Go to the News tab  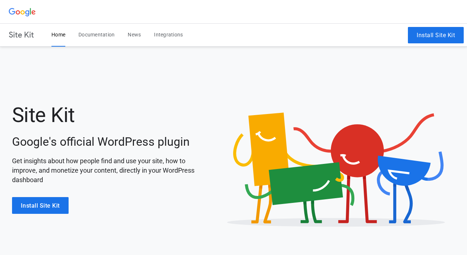pyautogui.click(x=134, y=35)
